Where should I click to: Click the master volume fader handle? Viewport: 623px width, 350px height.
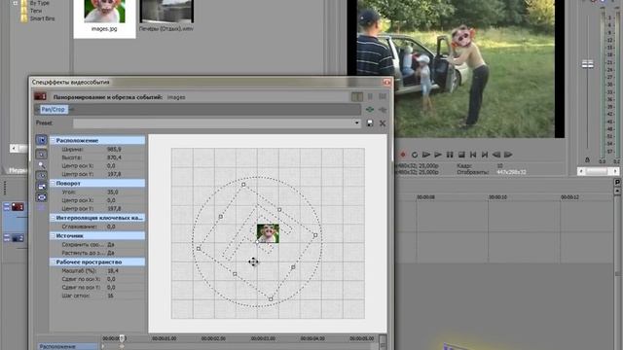(x=588, y=64)
